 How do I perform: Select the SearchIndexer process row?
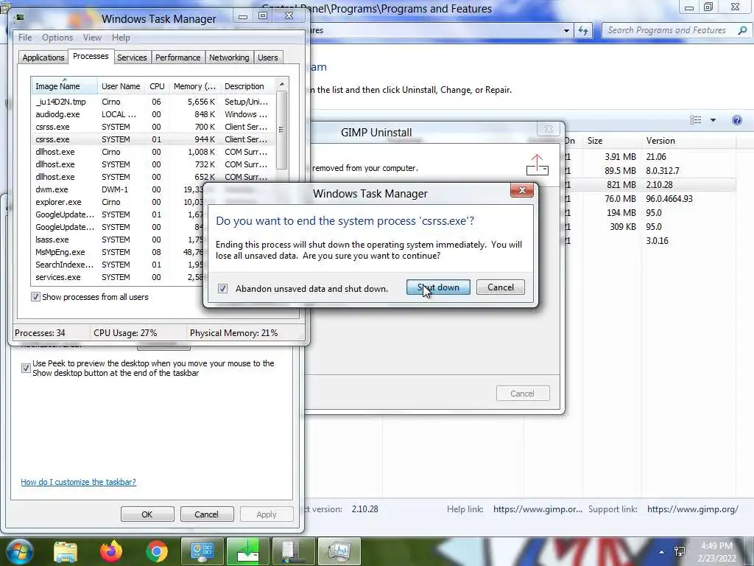118,265
